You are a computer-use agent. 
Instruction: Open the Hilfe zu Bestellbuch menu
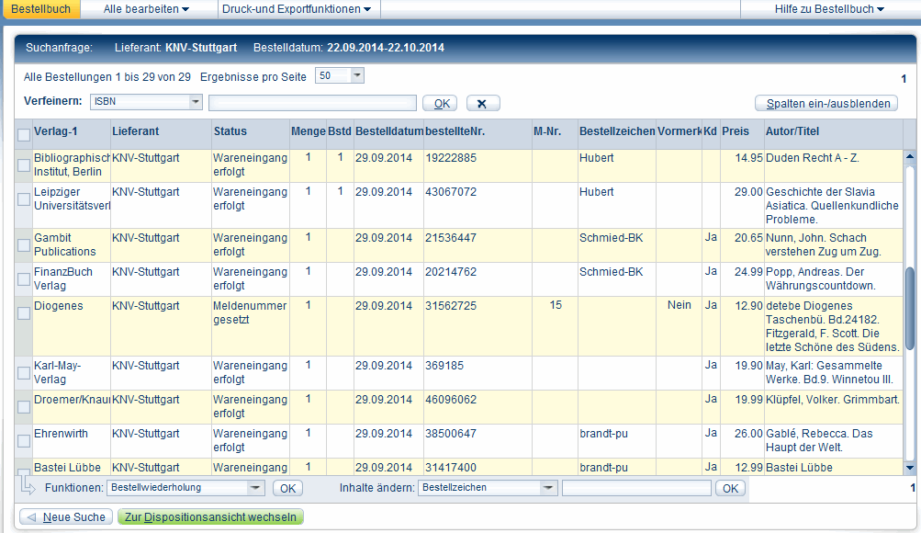830,9
